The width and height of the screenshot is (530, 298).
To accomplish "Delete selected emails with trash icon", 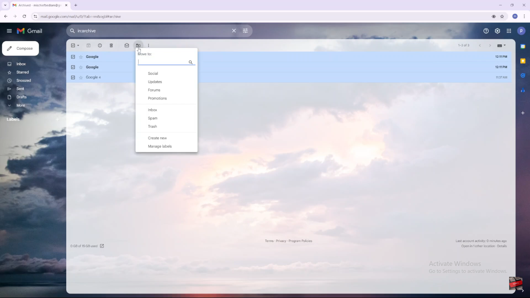I will pyautogui.click(x=111, y=45).
